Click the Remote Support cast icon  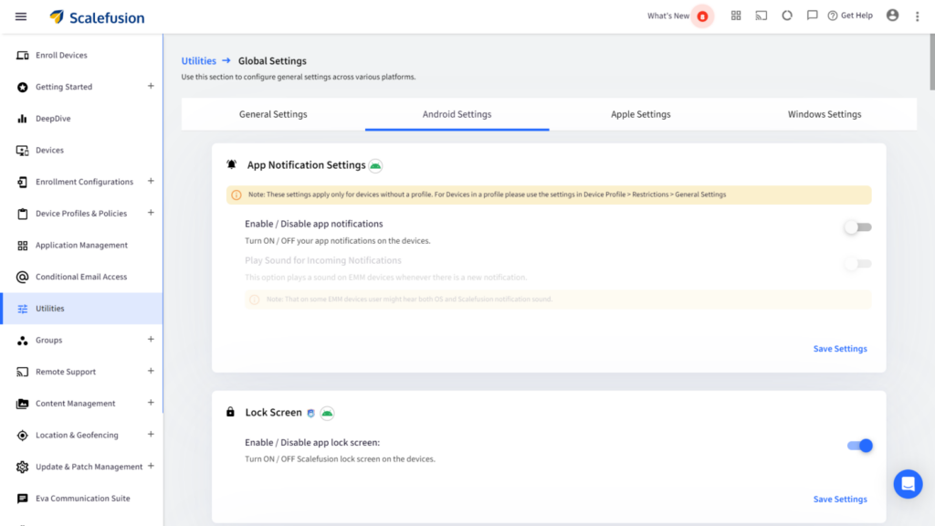coord(22,373)
